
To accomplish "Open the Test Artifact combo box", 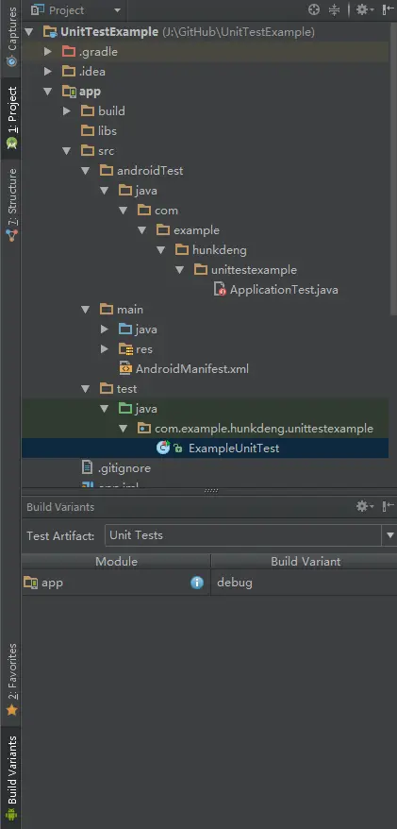I will click(x=250, y=535).
